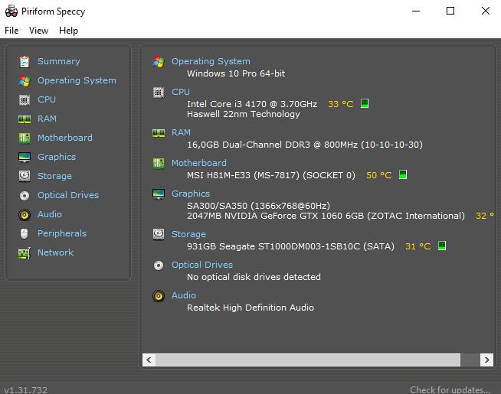Click the text No optical disk drives detected
Image resolution: width=501 pixels, height=394 pixels.
[254, 277]
